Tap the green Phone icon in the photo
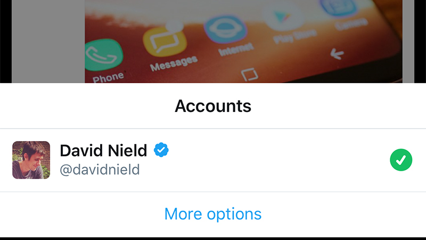This screenshot has width=426, height=240. (x=104, y=55)
